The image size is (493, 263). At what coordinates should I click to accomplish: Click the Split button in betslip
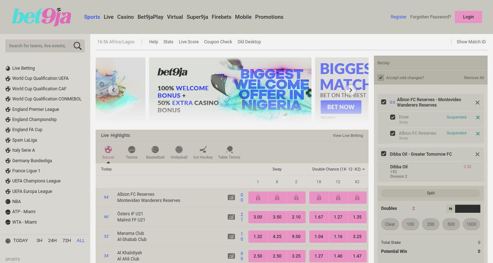[x=431, y=193]
